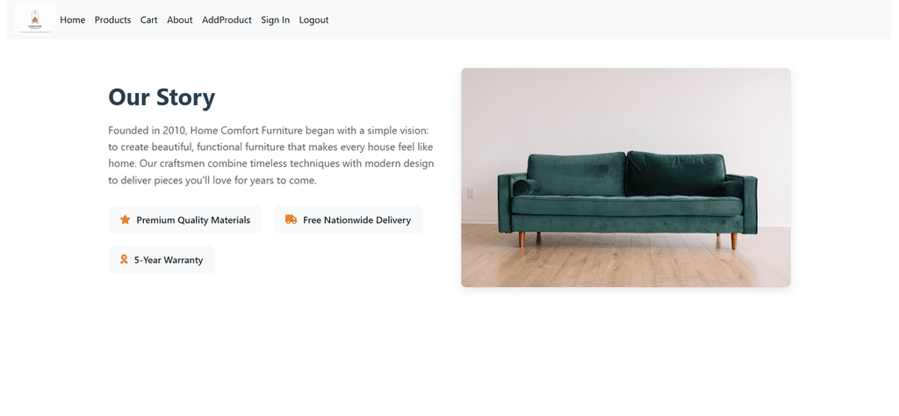Select the Premium Quality Materials badge
The width and height of the screenshot is (899, 416).
click(x=185, y=219)
